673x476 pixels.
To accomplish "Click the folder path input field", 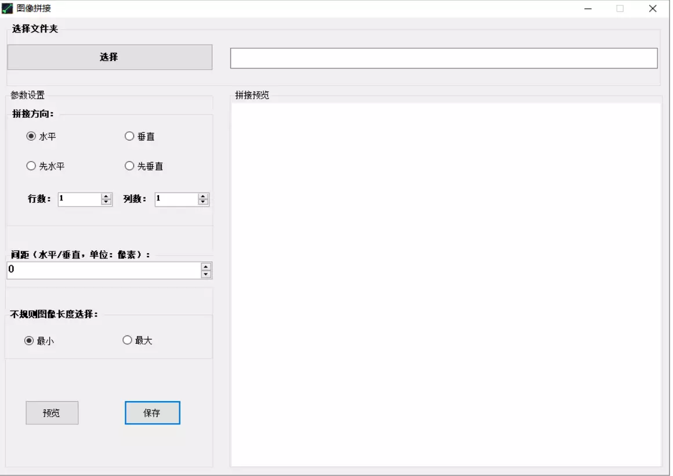I will click(444, 58).
